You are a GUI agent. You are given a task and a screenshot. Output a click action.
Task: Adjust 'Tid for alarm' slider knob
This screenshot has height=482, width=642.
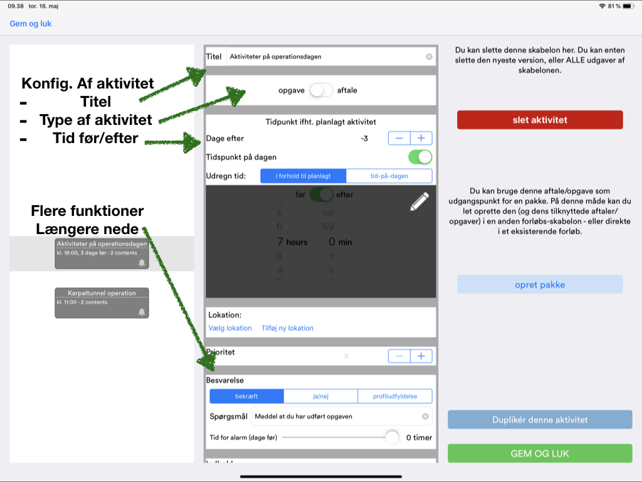click(x=392, y=437)
